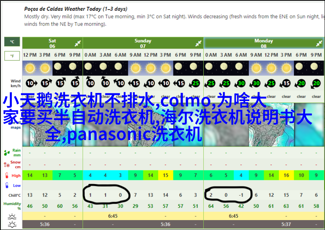This screenshot has width=325, height=230.
Task: Click the High value 3 for Sunday 6 AM
Action: coord(120,175)
